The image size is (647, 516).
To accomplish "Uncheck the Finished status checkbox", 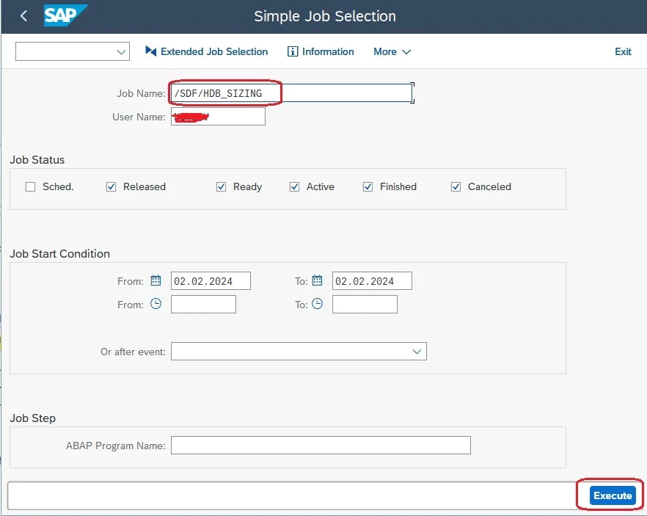I will (x=368, y=186).
